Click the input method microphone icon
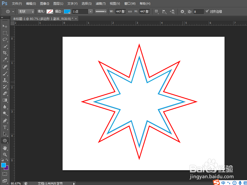Screen dimensions: 247x185 point(240,183)
